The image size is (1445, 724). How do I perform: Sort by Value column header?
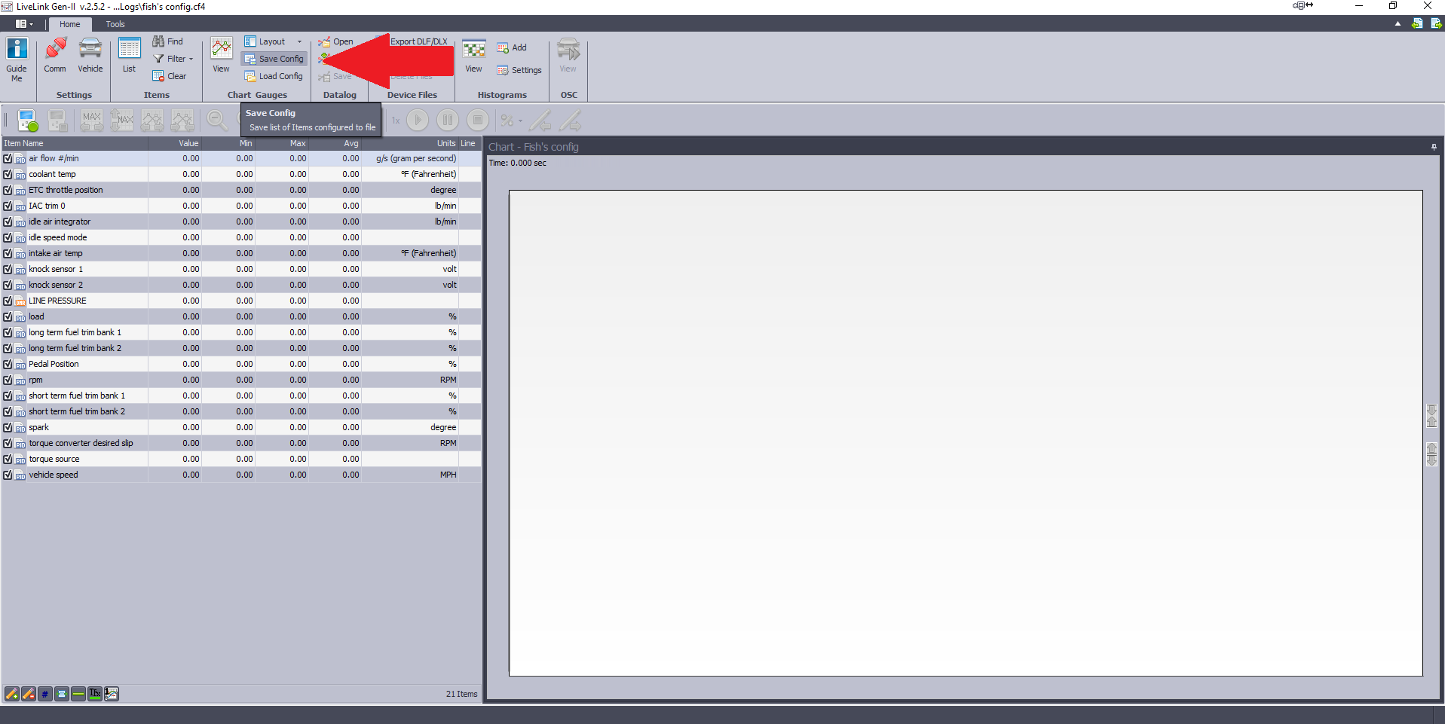[175, 143]
